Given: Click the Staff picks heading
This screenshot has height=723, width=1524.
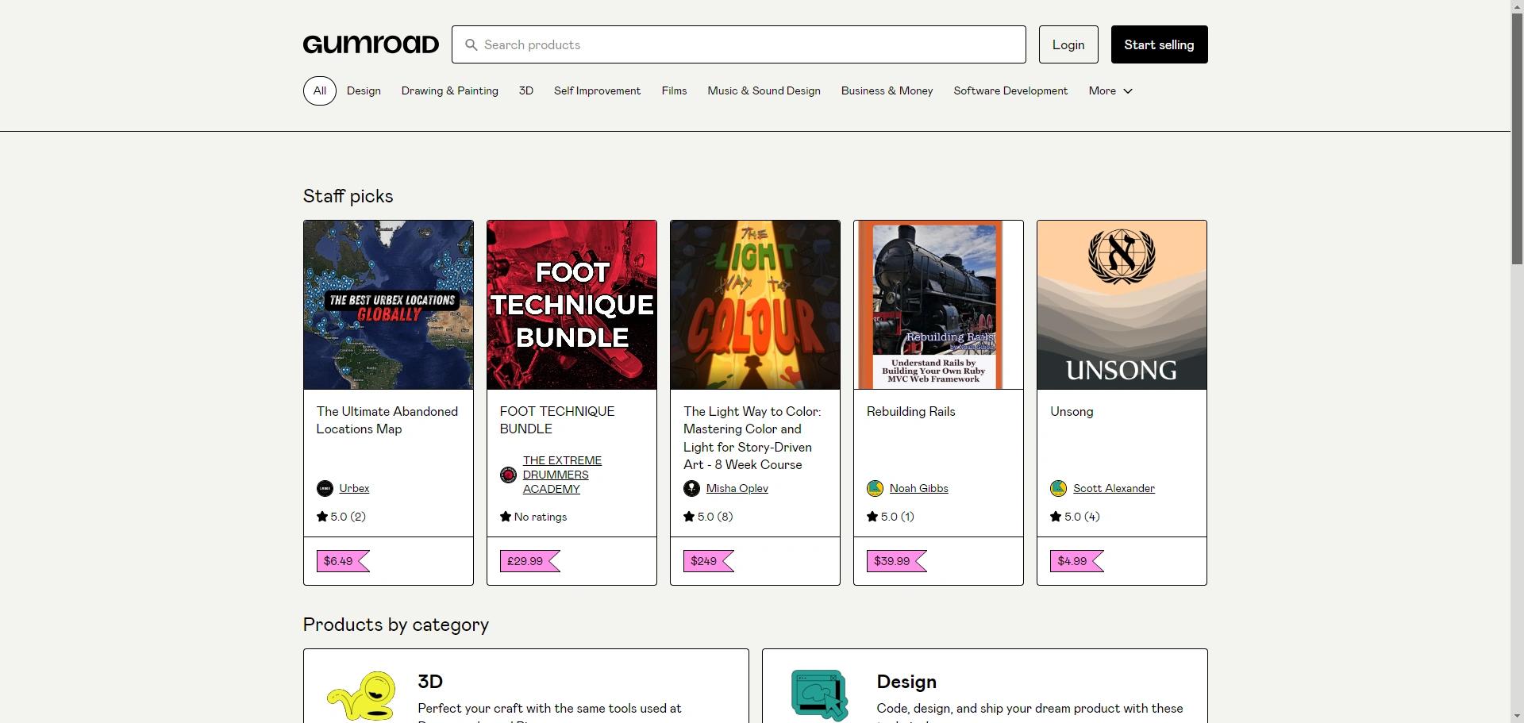Looking at the screenshot, I should [348, 196].
